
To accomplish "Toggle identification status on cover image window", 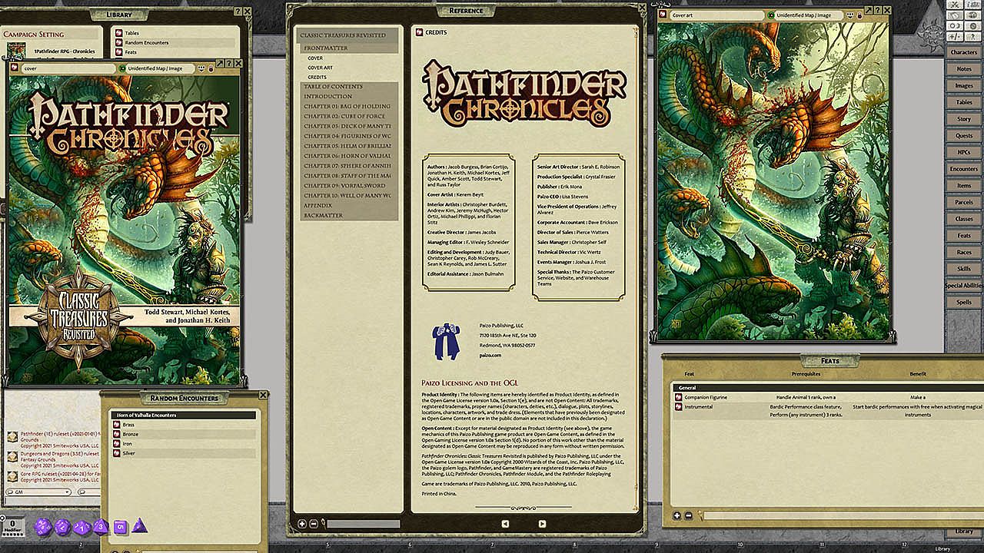I will (122, 68).
